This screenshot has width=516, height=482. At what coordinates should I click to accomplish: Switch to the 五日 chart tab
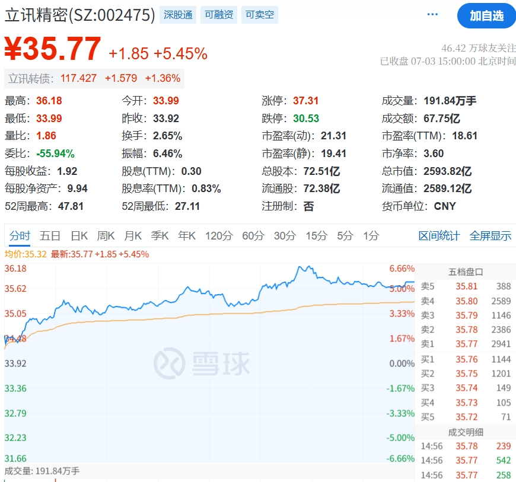pos(50,236)
